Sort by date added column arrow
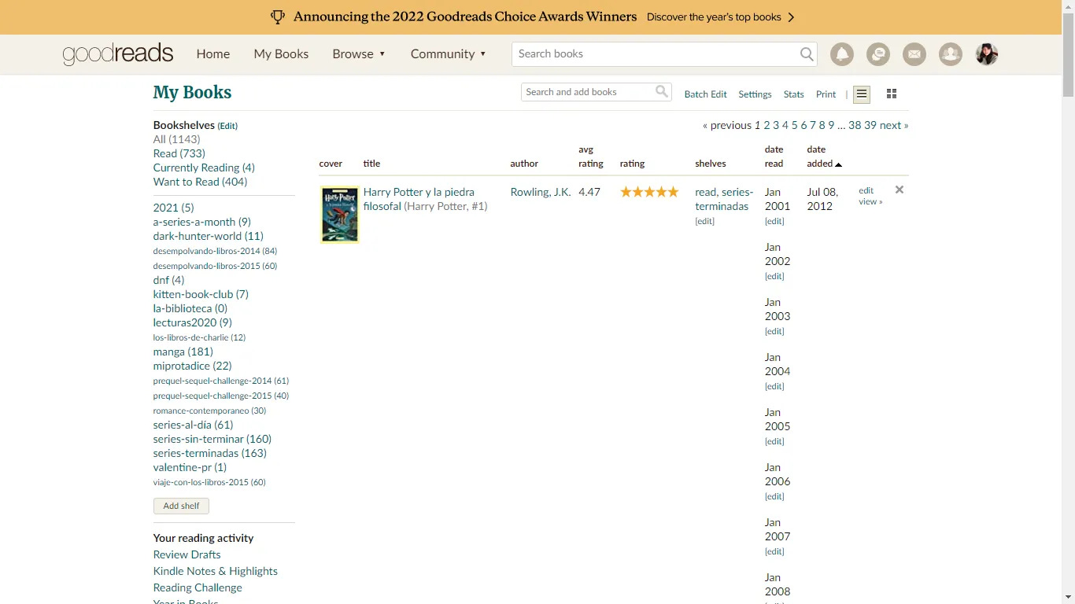Screen dimensions: 1075x604 tap(838, 164)
